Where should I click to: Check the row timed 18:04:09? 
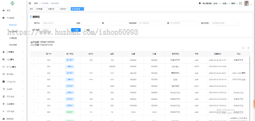tap(34, 99)
